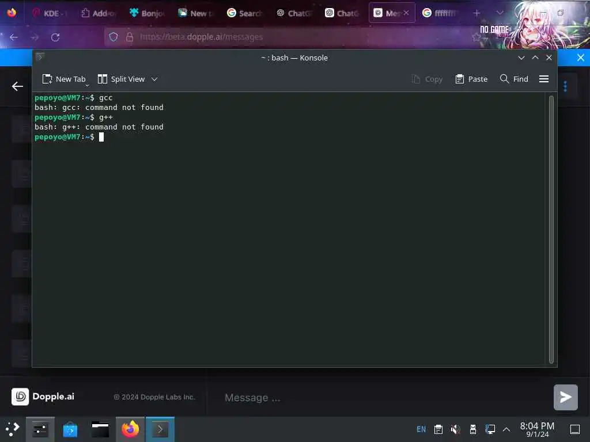The height and width of the screenshot is (442, 590).
Task: Open the file manager taskbar icon
Action: [100, 429]
